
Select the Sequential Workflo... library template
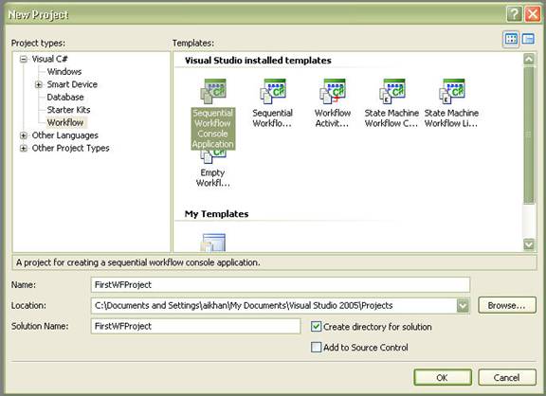coord(273,103)
